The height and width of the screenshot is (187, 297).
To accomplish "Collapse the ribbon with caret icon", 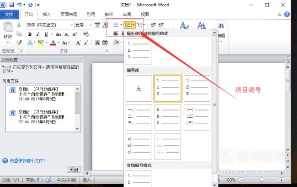I will point(279,15).
